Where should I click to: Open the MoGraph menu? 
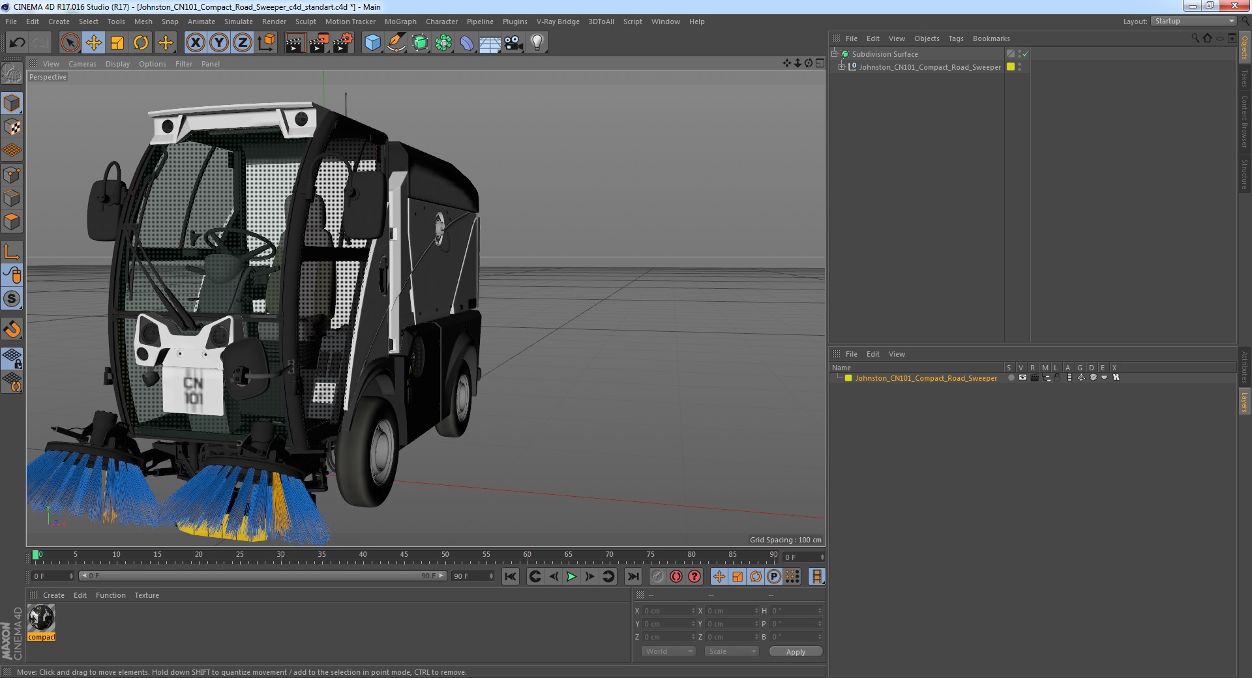(400, 22)
